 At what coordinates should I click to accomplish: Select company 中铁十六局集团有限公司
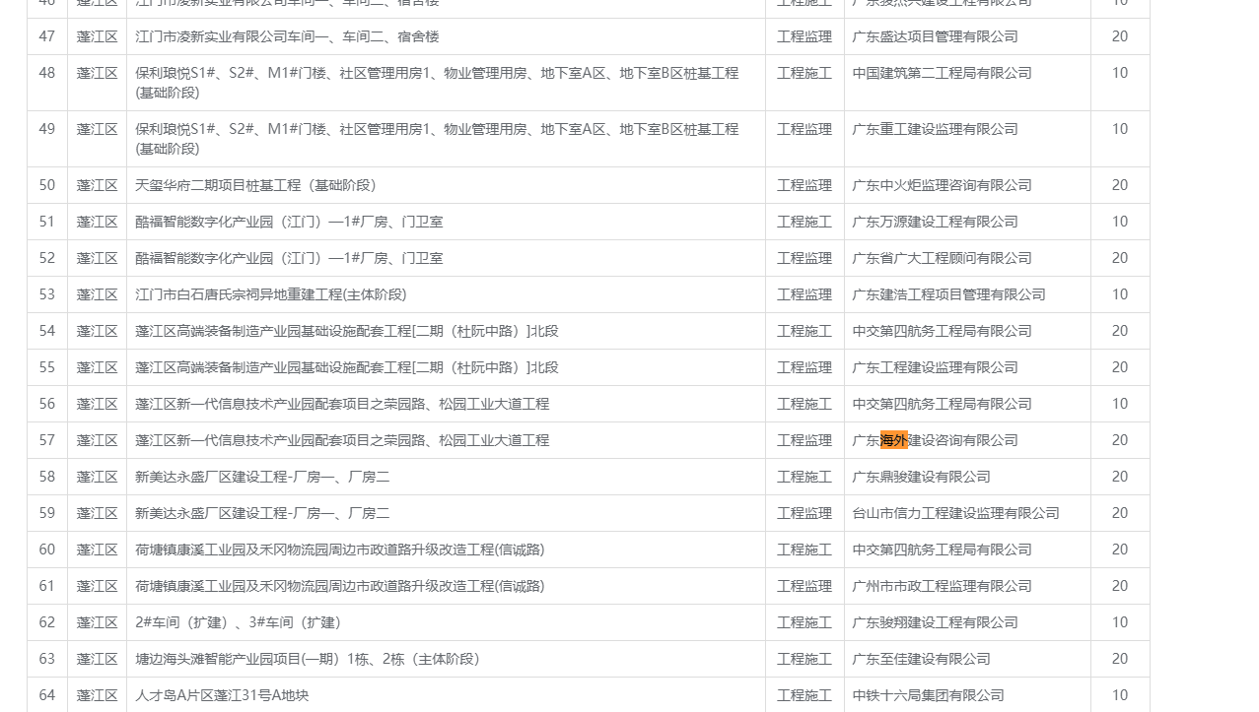(928, 695)
